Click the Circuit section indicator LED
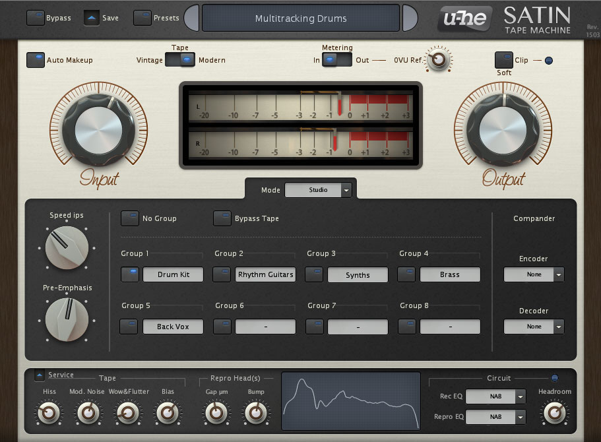 (x=554, y=378)
